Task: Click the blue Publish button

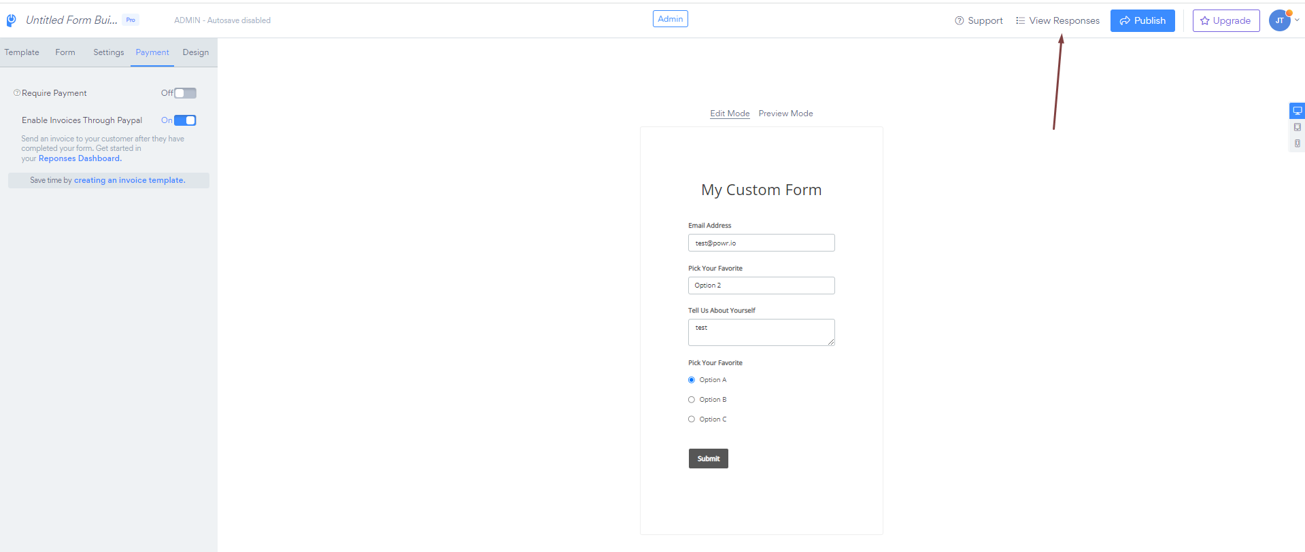Action: coord(1142,20)
